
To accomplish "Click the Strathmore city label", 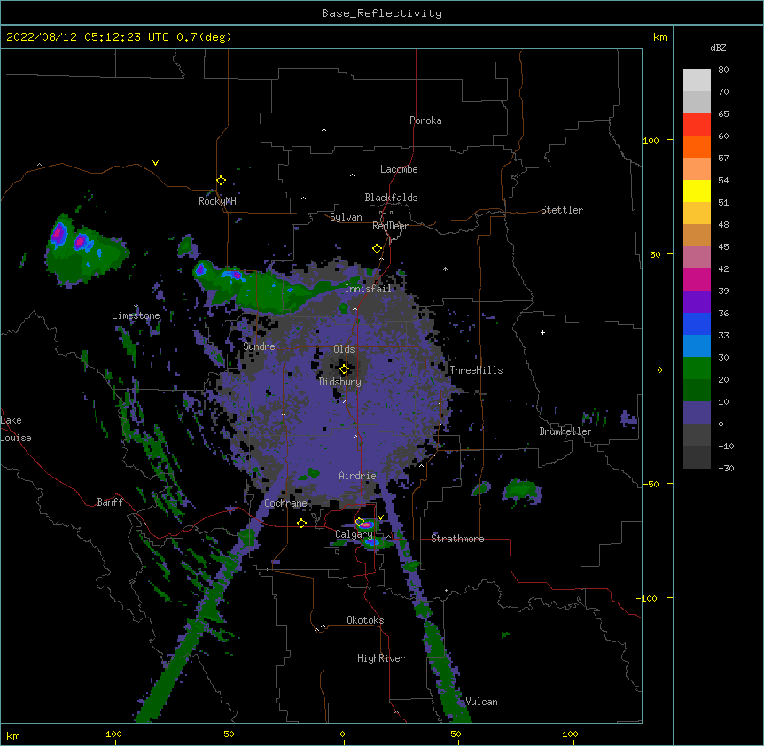I will 457,539.
